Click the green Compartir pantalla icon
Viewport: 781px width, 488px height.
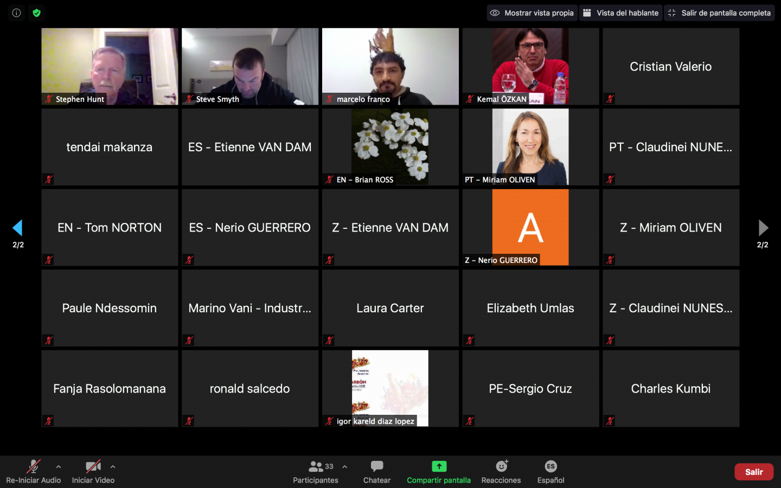click(x=439, y=466)
